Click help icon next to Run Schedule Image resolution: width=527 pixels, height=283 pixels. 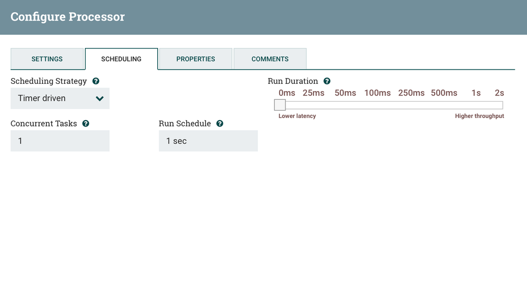coord(220,123)
